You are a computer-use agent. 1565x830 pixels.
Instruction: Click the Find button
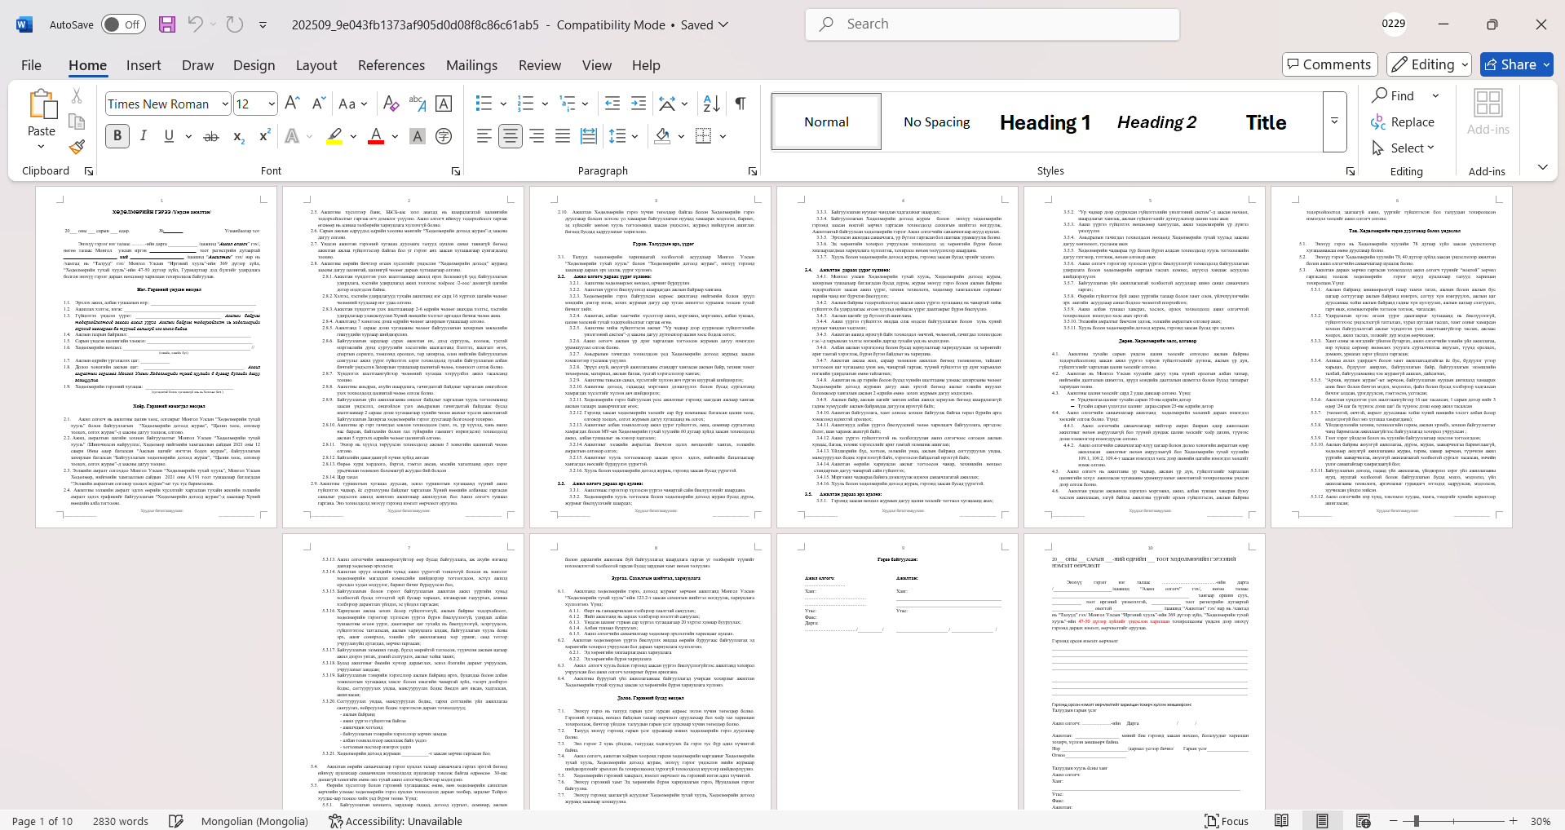coord(1395,95)
